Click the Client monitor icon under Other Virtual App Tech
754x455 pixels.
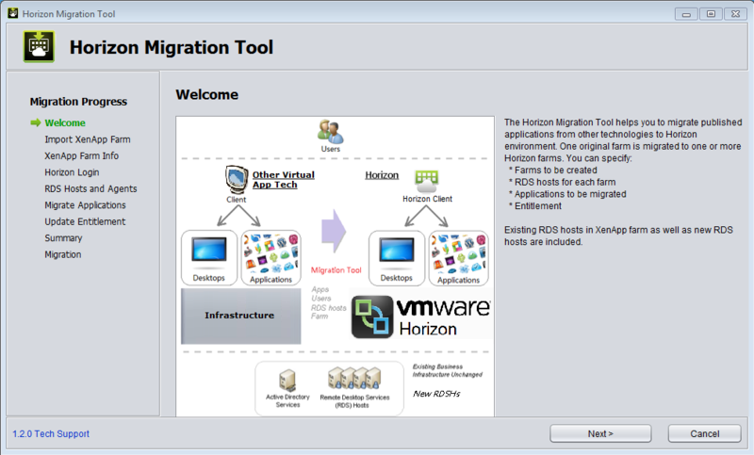[237, 180]
